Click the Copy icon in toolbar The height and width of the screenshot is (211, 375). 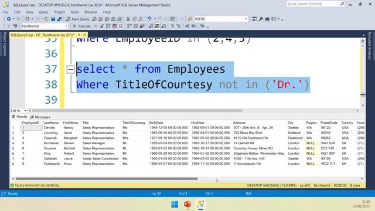[134, 19]
